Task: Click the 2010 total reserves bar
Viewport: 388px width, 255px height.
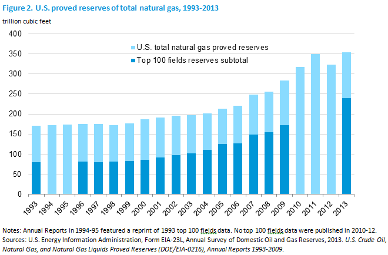Action: coord(300,130)
